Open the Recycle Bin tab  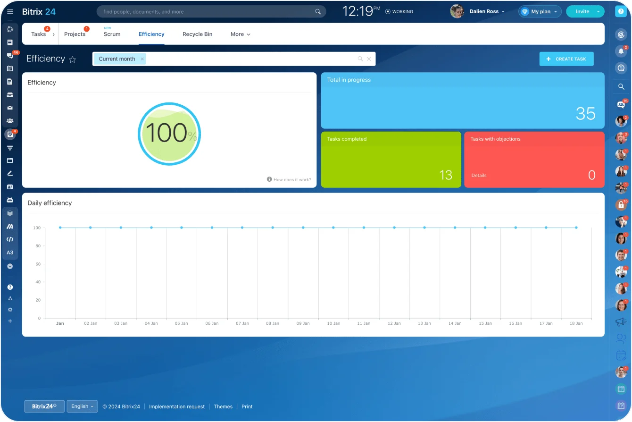pyautogui.click(x=197, y=34)
